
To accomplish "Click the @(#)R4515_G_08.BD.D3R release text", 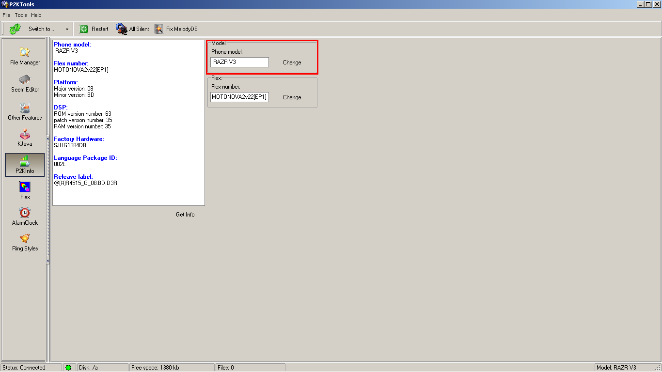I will pyautogui.click(x=86, y=183).
